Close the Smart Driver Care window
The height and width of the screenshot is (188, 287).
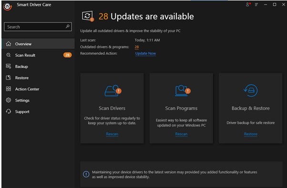coord(283,5)
